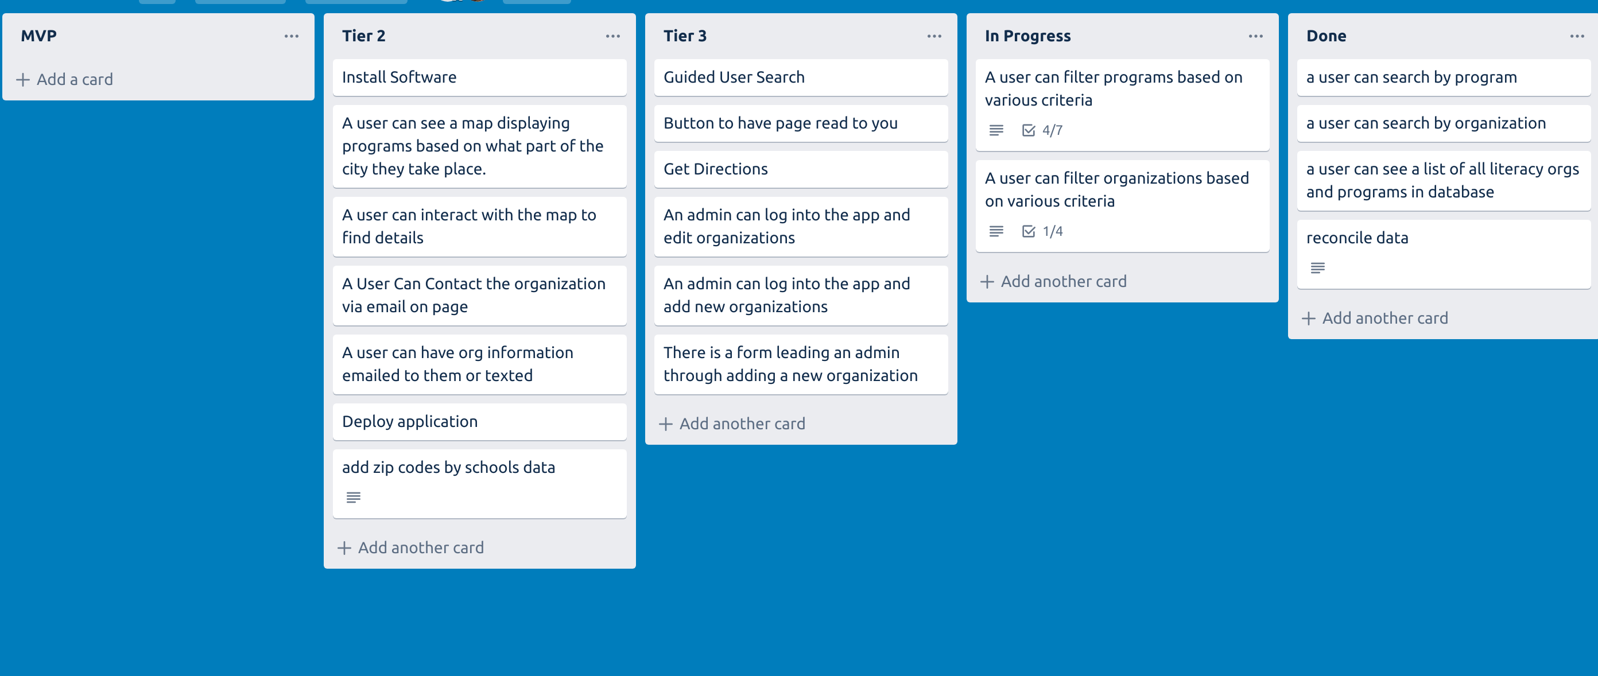Open the Deploy application card
This screenshot has width=1598, height=676.
pyautogui.click(x=479, y=422)
